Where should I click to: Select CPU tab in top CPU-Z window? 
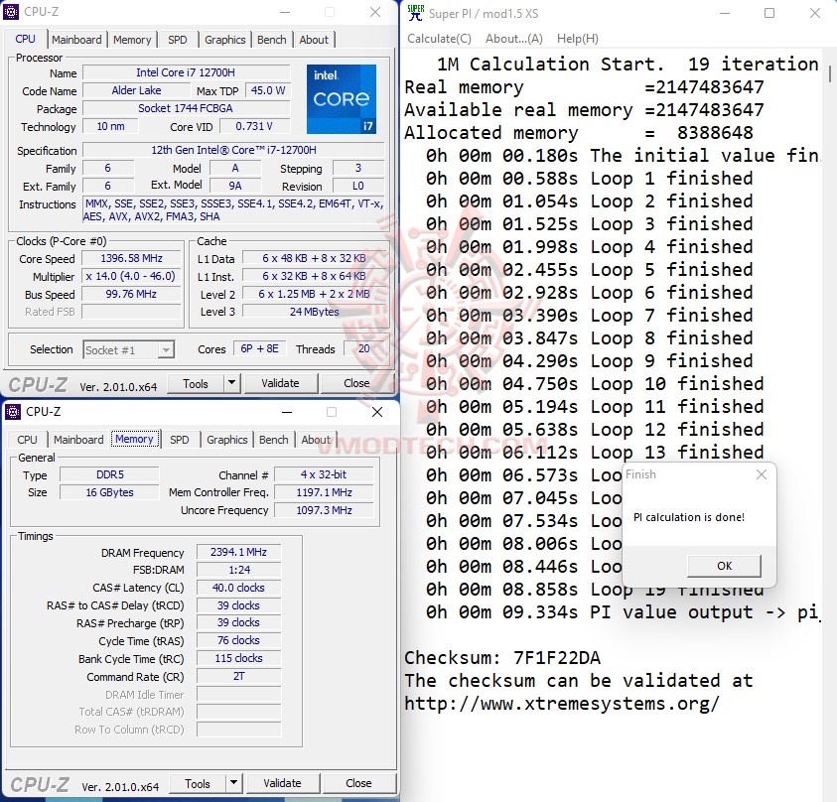point(25,39)
